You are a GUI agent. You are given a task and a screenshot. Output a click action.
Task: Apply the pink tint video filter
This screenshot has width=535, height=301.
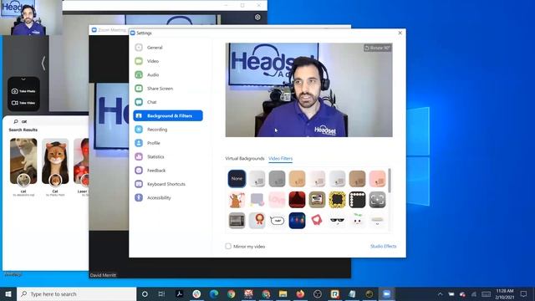377,178
